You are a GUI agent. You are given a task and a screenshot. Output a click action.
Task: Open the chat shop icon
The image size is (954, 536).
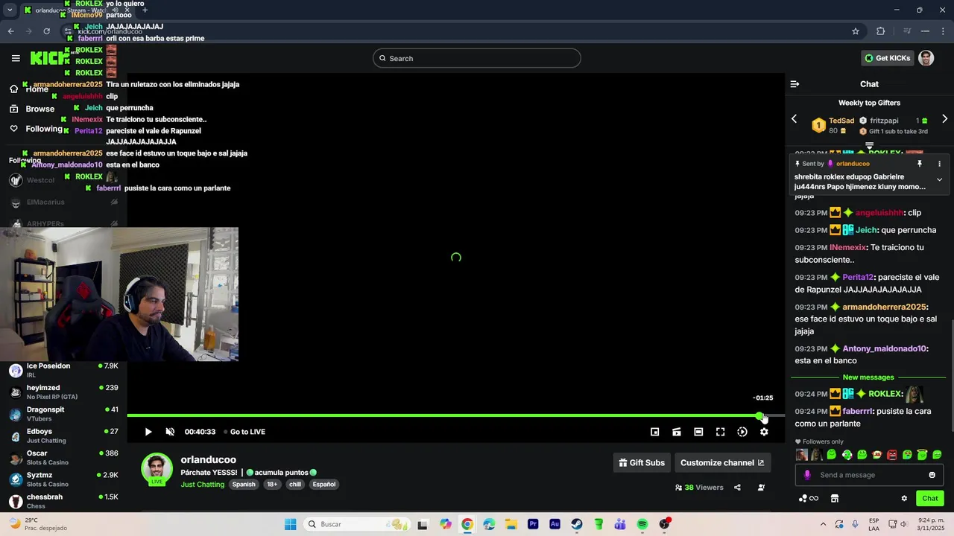[x=835, y=498]
